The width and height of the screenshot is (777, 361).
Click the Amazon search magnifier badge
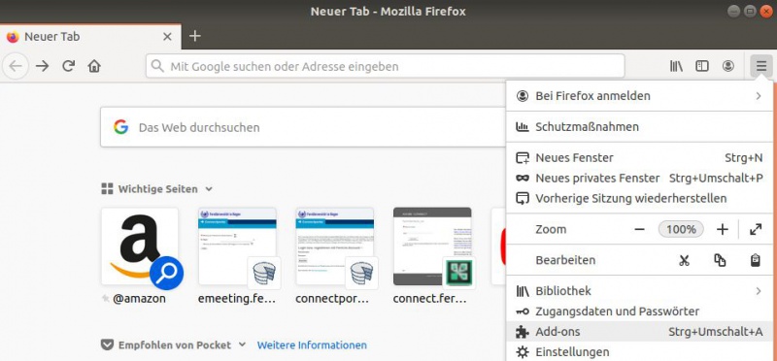coord(166,273)
